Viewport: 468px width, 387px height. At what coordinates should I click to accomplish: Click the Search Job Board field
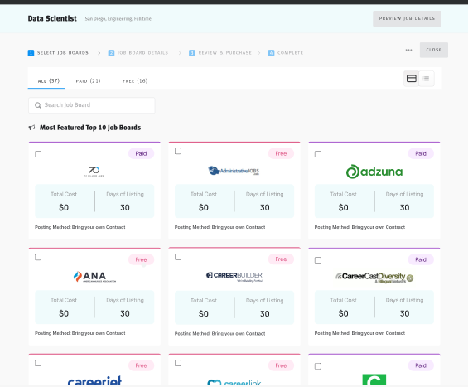point(92,105)
